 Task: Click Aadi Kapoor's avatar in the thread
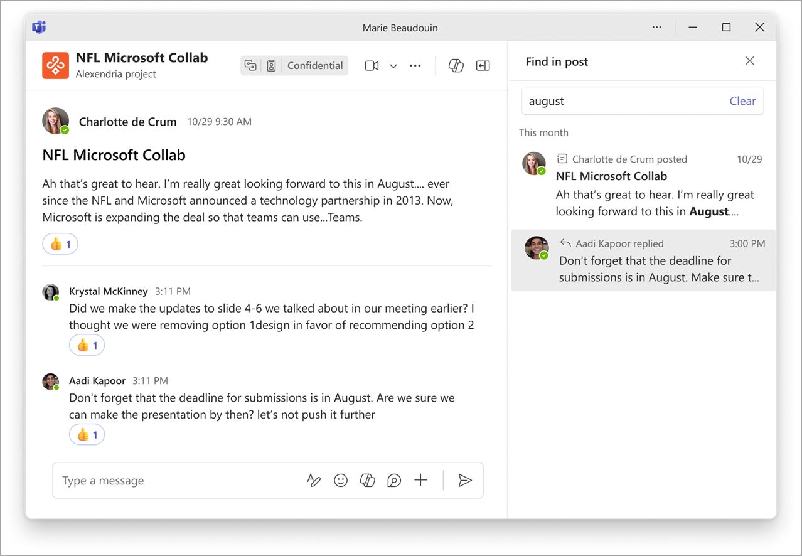50,382
